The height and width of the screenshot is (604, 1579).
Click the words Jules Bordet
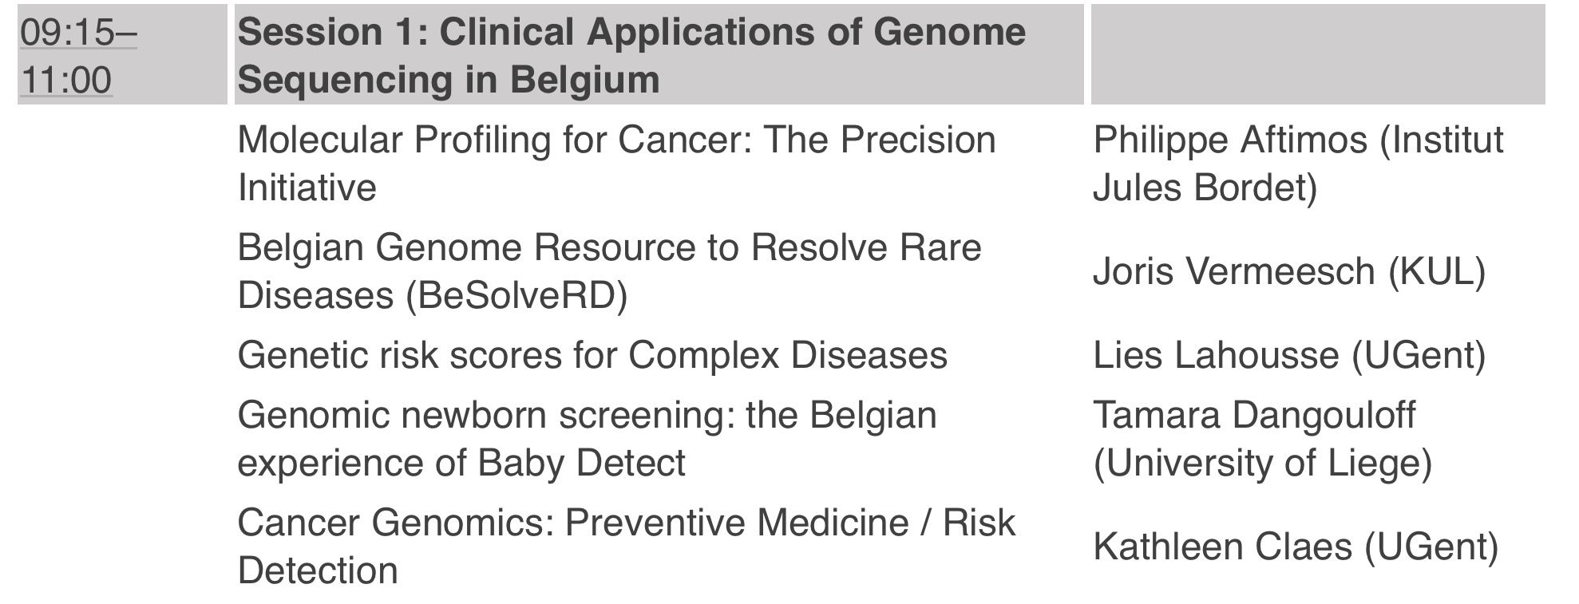[1205, 188]
